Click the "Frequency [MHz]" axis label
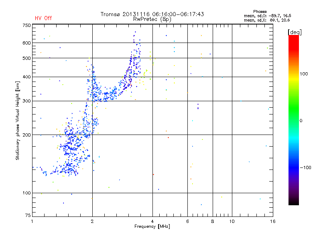Screen dimensions: 321x241 pos(152,227)
